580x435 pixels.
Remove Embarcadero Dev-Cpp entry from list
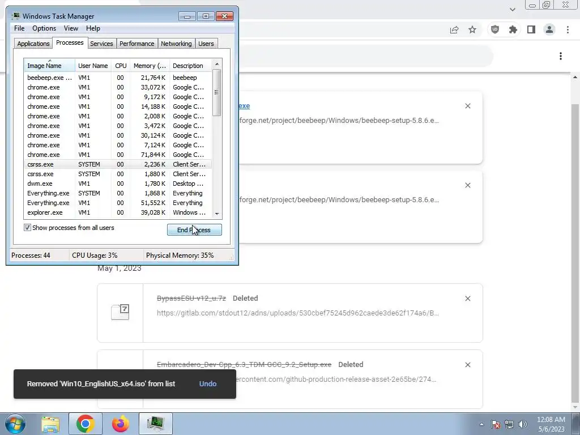coord(467,365)
